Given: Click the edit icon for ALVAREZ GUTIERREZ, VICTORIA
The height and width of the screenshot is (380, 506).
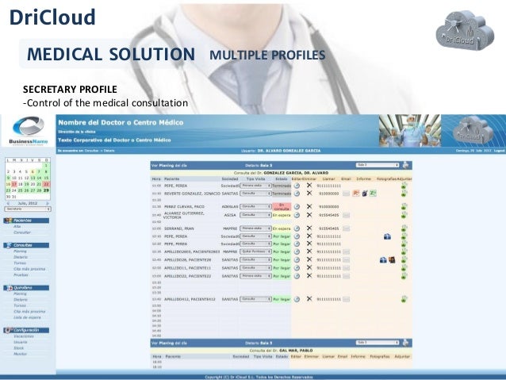Looking at the screenshot, I should point(297,215).
